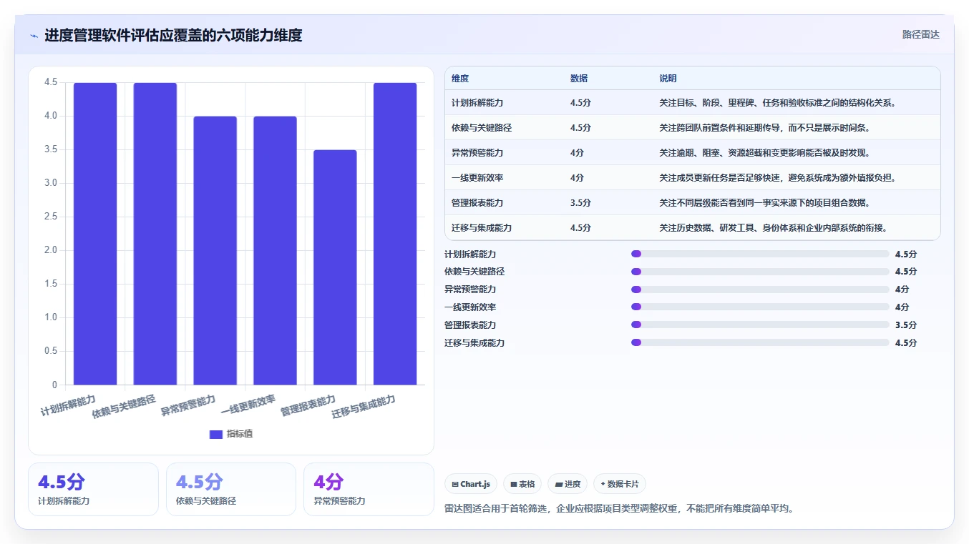Select the Chart.js tag chip
The height and width of the screenshot is (544, 969).
click(471, 484)
